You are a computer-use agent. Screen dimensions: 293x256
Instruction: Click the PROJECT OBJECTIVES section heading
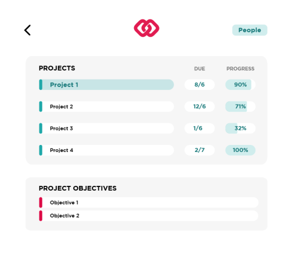click(x=77, y=188)
